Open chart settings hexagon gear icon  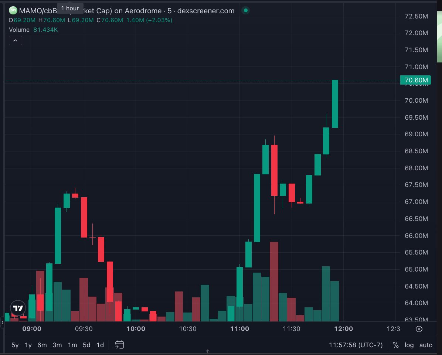pos(419,329)
